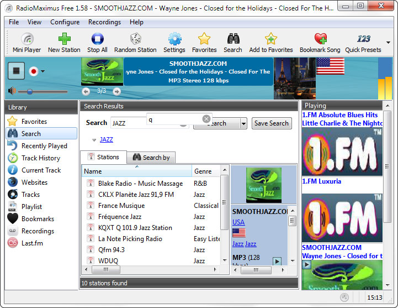The image size is (398, 308).
Task: Switch to Stations tab
Action: coord(103,157)
